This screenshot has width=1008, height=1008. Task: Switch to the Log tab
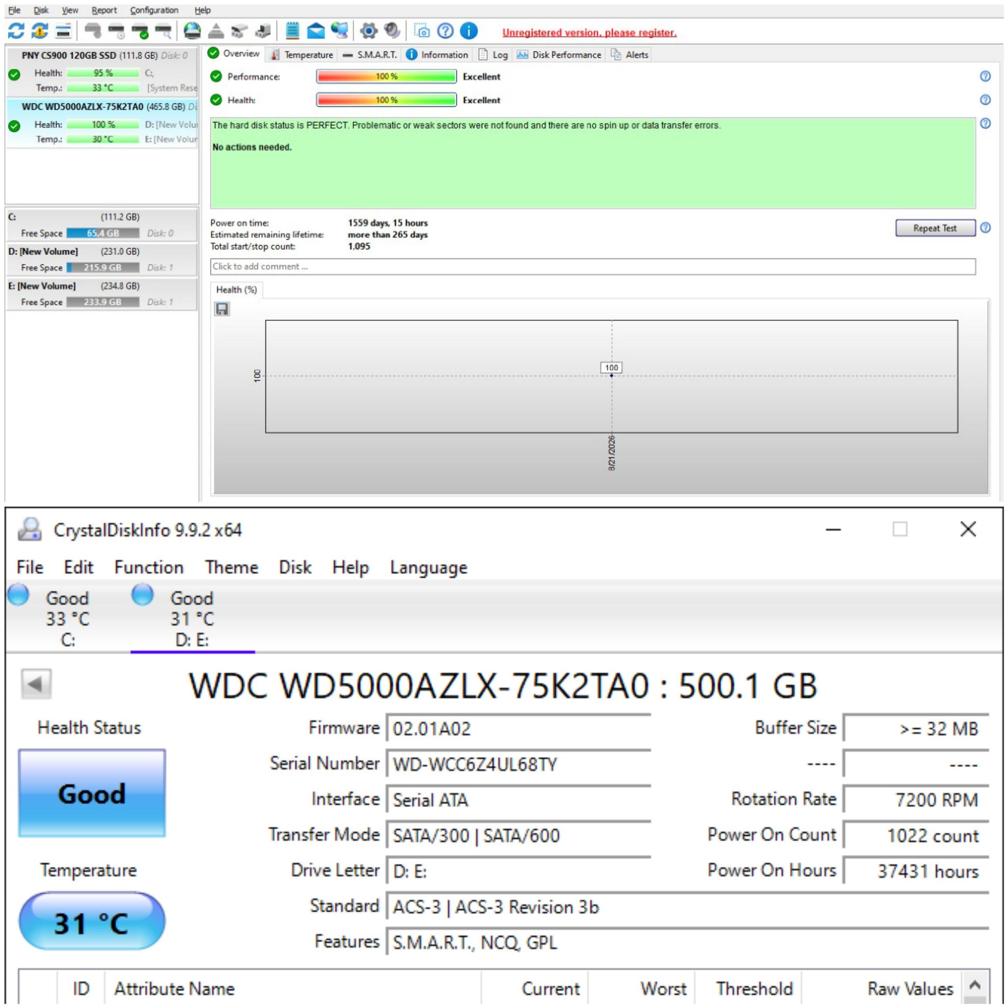[493, 55]
